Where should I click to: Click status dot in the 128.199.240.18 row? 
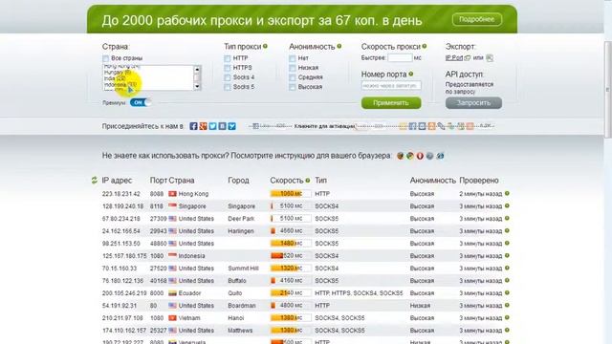507,206
